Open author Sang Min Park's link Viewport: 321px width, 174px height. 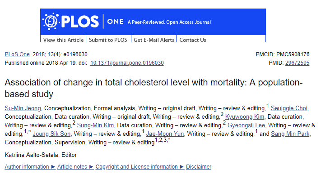click(290, 134)
